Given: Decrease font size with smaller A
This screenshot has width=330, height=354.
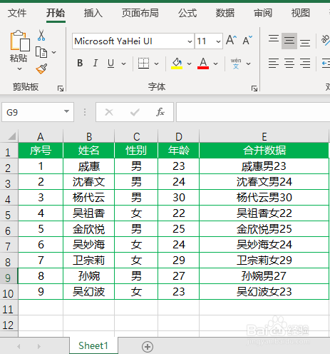Looking at the screenshot, I should [247, 40].
